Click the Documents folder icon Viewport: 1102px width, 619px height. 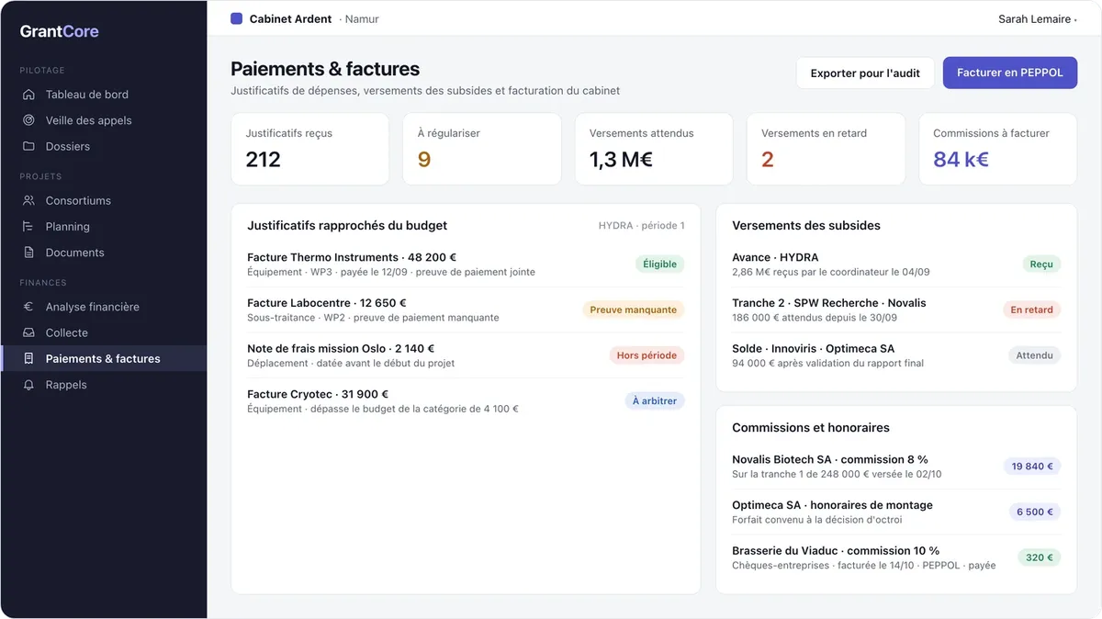click(x=28, y=253)
